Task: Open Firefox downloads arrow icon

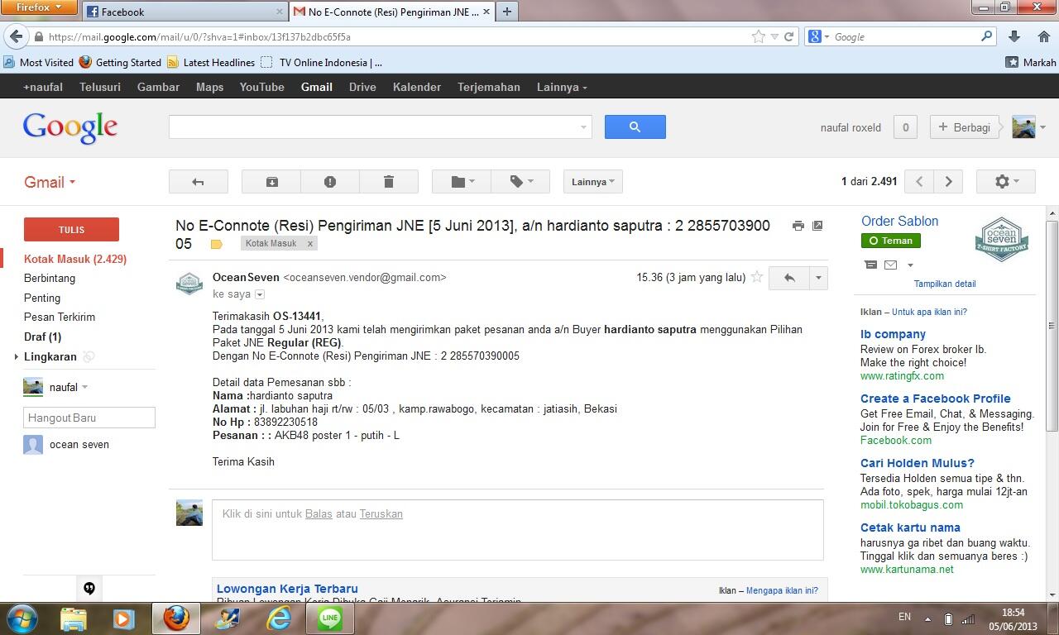Action: [1014, 36]
